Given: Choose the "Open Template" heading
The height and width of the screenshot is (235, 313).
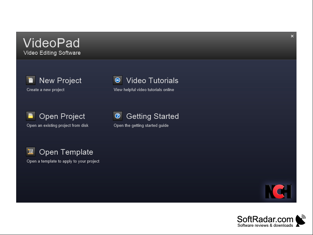Looking at the screenshot, I should pos(66,152).
